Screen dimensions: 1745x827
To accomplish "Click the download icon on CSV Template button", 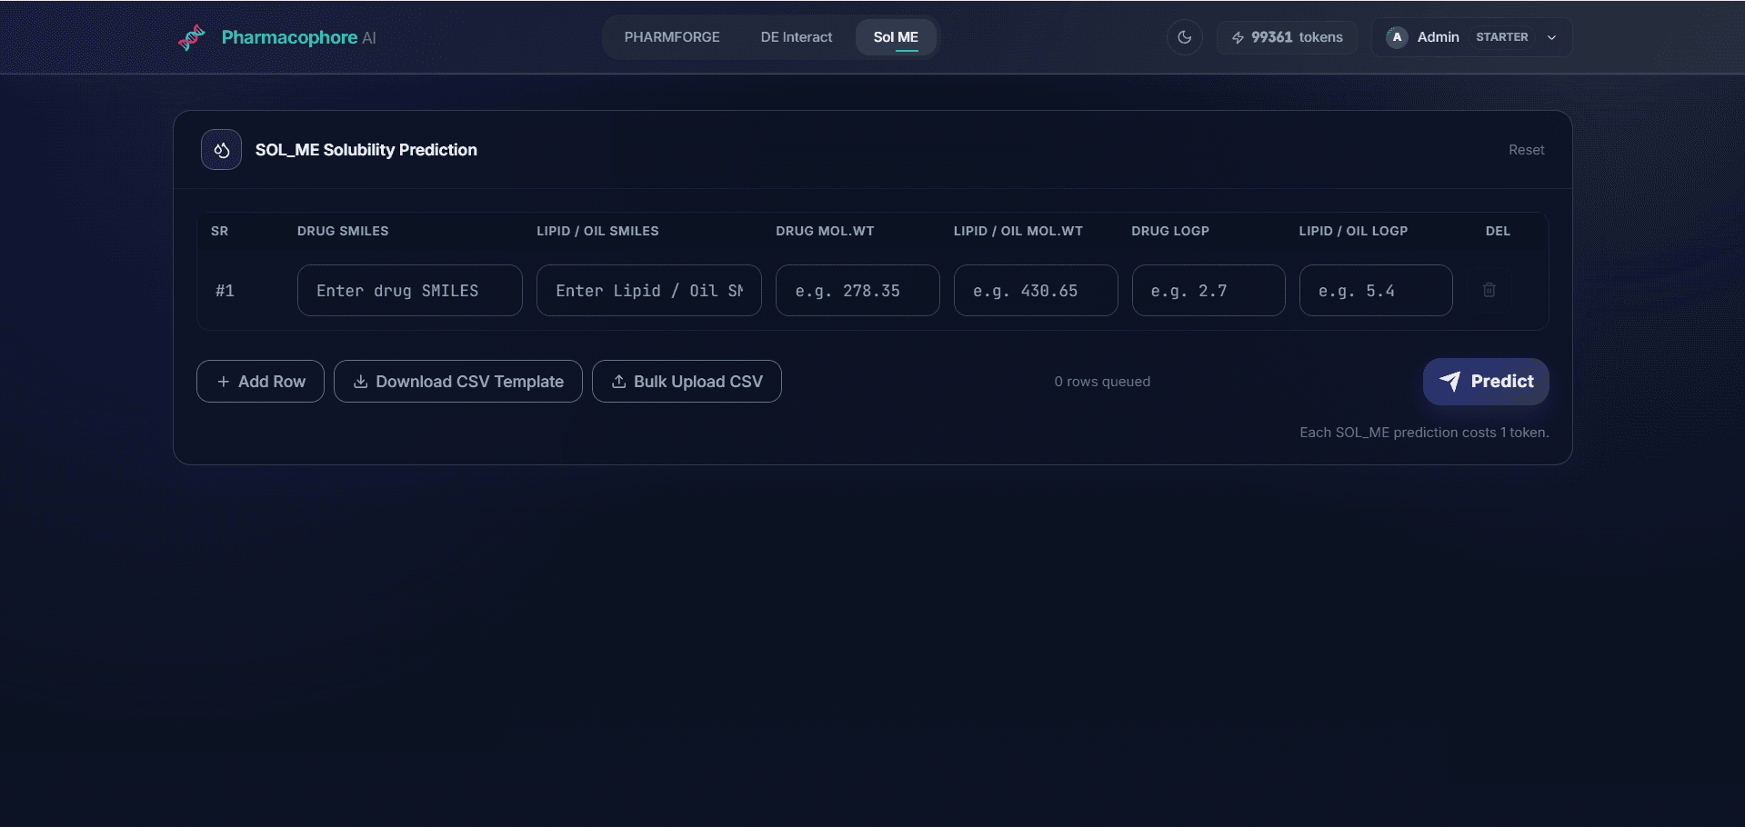I will (x=360, y=382).
